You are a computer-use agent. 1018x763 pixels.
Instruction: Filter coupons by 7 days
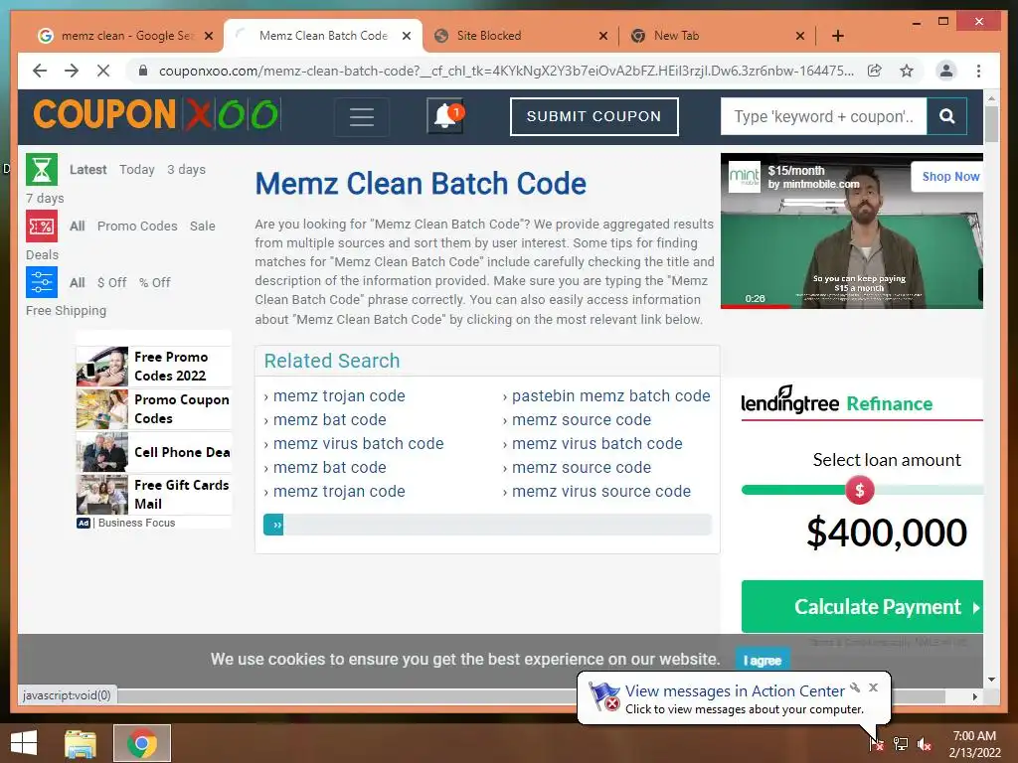pos(45,198)
